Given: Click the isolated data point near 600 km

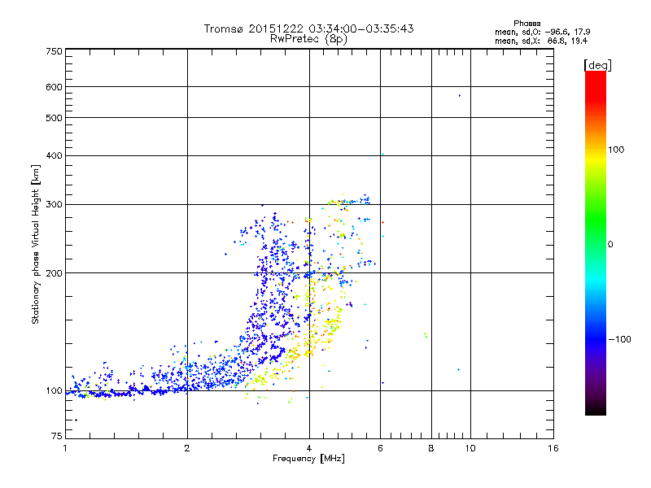Looking at the screenshot, I should 459,95.
